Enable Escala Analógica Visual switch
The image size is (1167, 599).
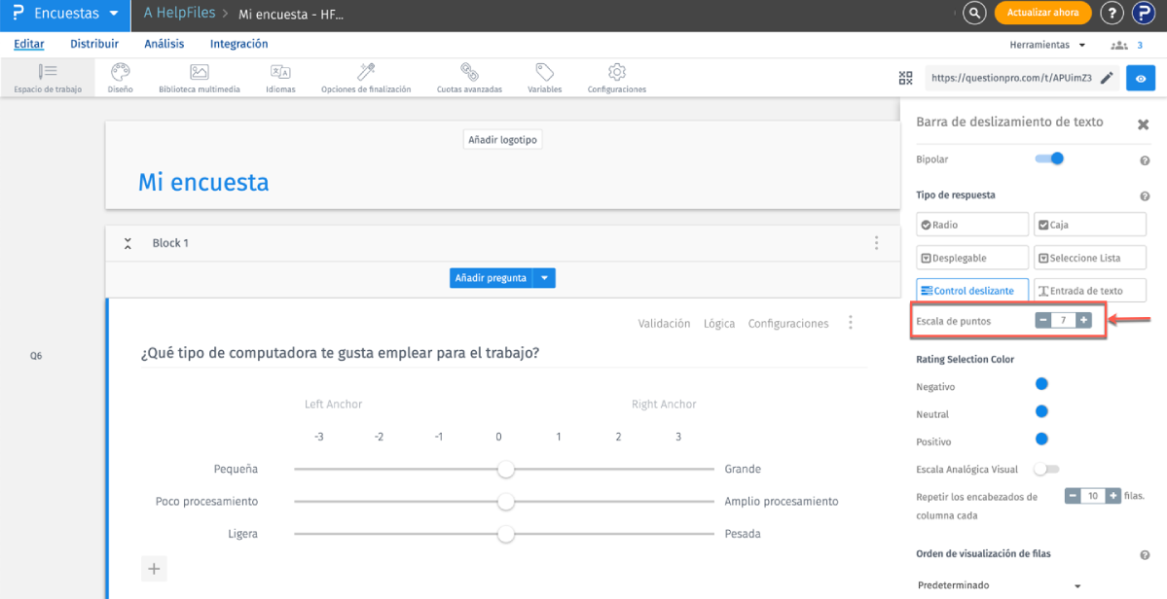click(1046, 470)
